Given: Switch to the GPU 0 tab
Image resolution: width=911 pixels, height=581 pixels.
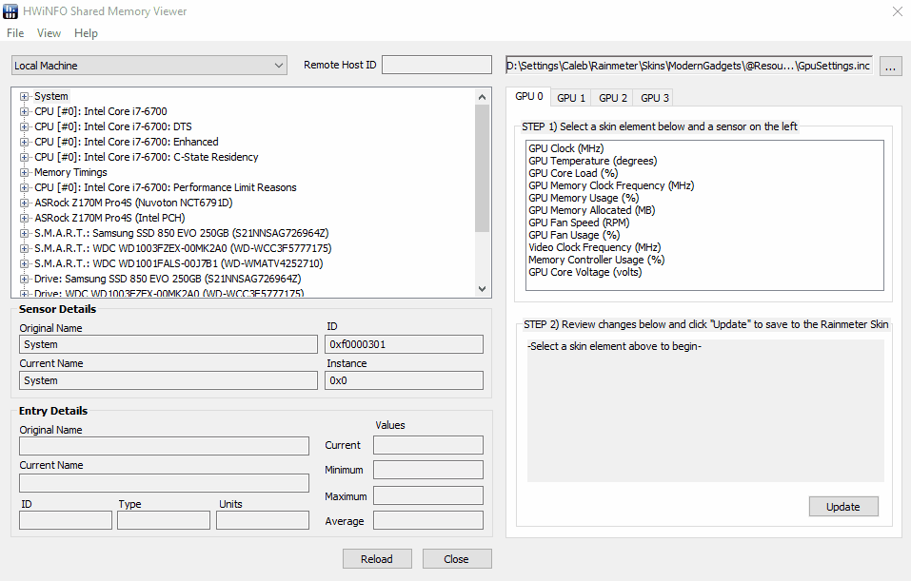Looking at the screenshot, I should pos(528,97).
